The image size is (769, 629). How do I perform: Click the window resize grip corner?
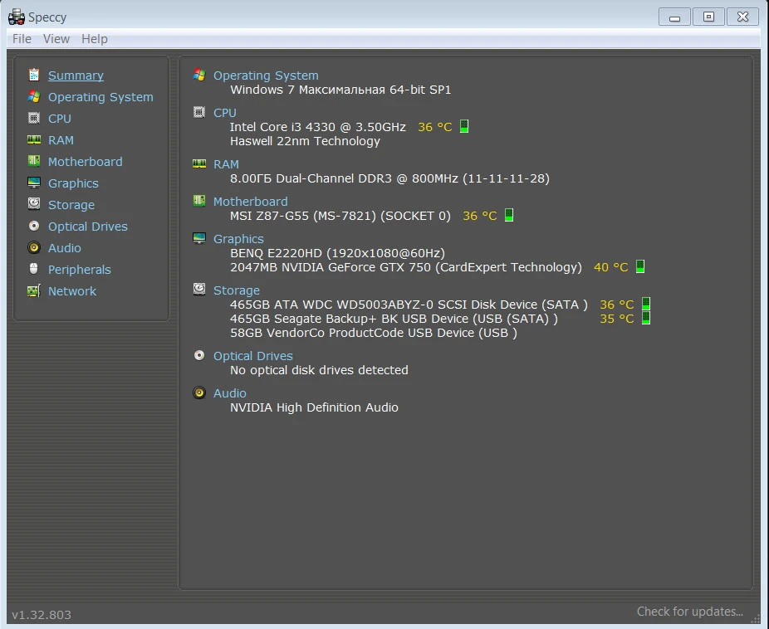click(x=755, y=619)
